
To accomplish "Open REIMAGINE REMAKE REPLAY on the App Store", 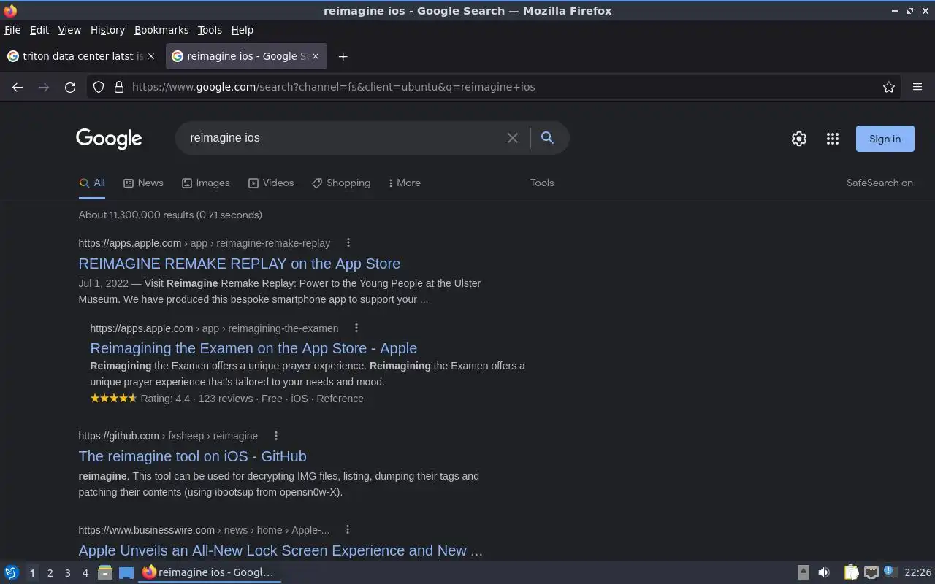I will pos(240,264).
